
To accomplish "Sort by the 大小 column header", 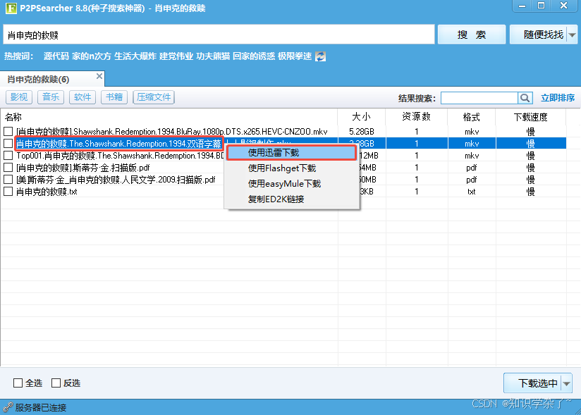I will [x=361, y=117].
